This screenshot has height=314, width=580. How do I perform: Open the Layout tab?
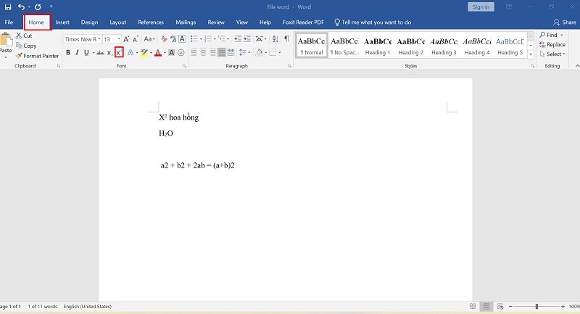[118, 22]
